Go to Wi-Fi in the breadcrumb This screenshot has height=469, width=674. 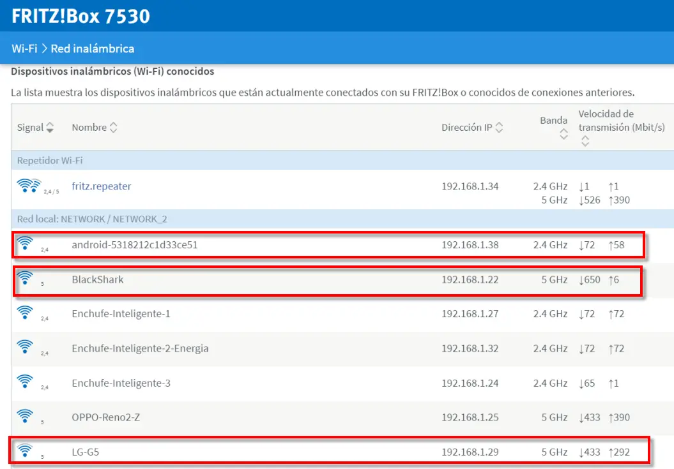[x=24, y=48]
